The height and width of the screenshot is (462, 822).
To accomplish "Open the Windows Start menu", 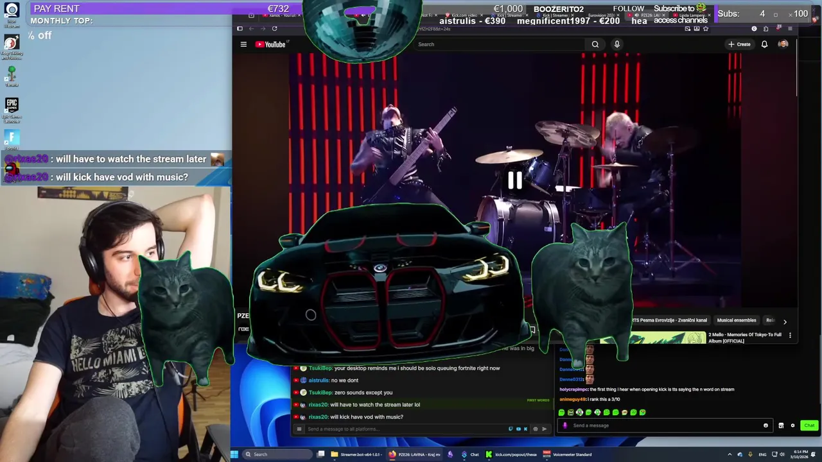I will pos(234,454).
